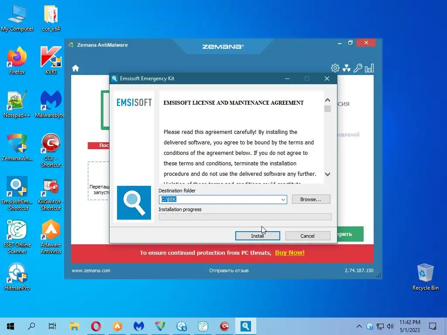This screenshot has height=335, width=447.
Task: Click ESET Online Scanner taskbar icon
Action: tap(203, 326)
